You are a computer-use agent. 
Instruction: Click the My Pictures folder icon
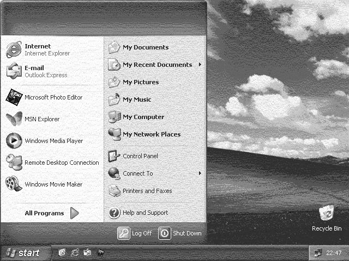tap(114, 82)
